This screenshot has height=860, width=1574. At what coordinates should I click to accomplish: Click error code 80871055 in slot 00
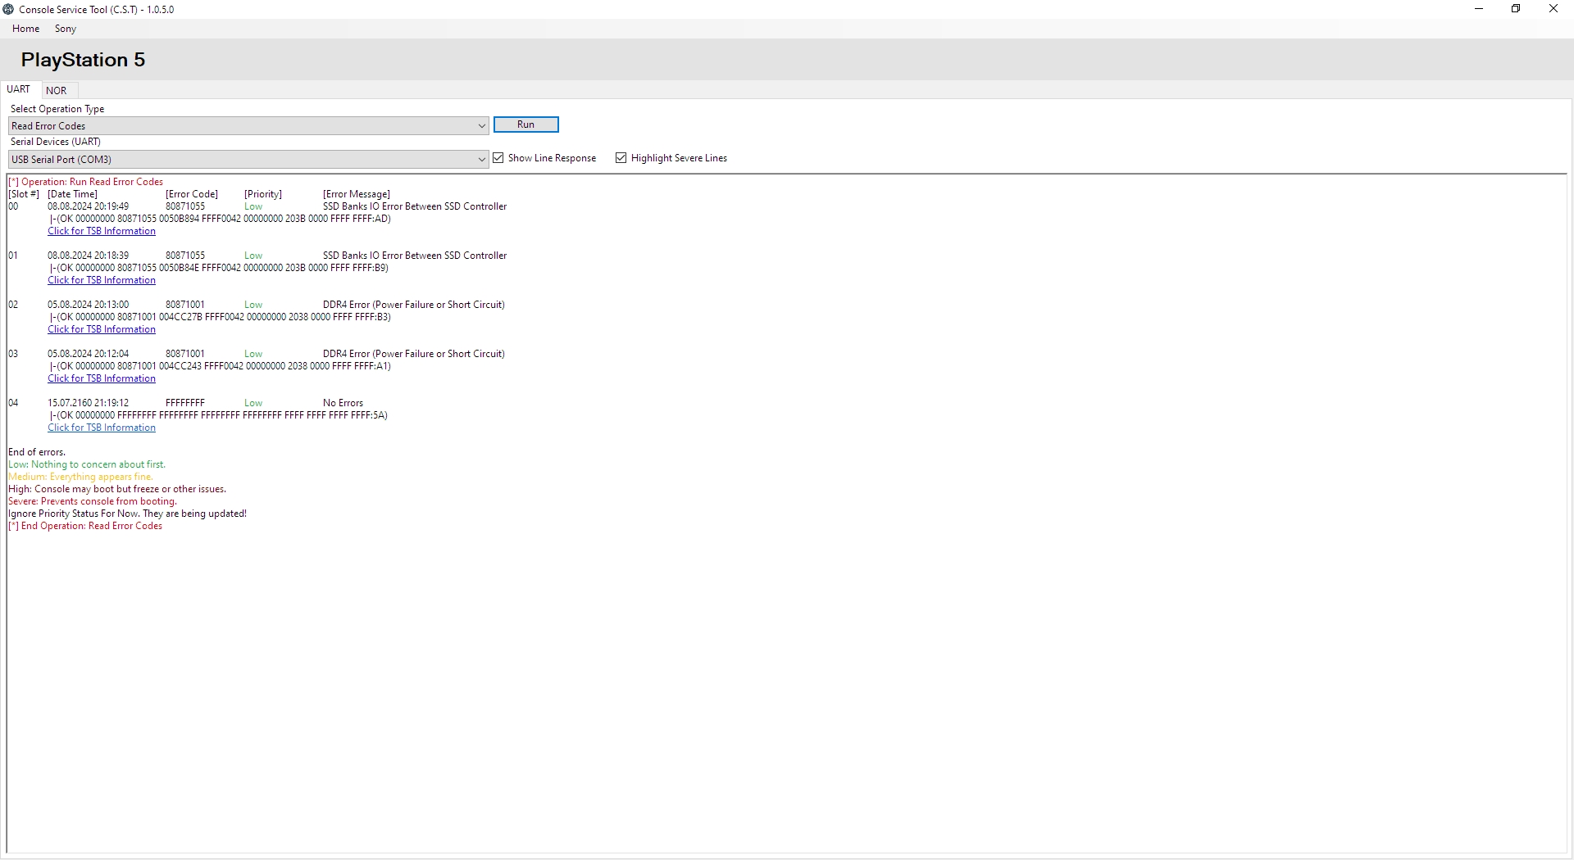pyautogui.click(x=185, y=206)
